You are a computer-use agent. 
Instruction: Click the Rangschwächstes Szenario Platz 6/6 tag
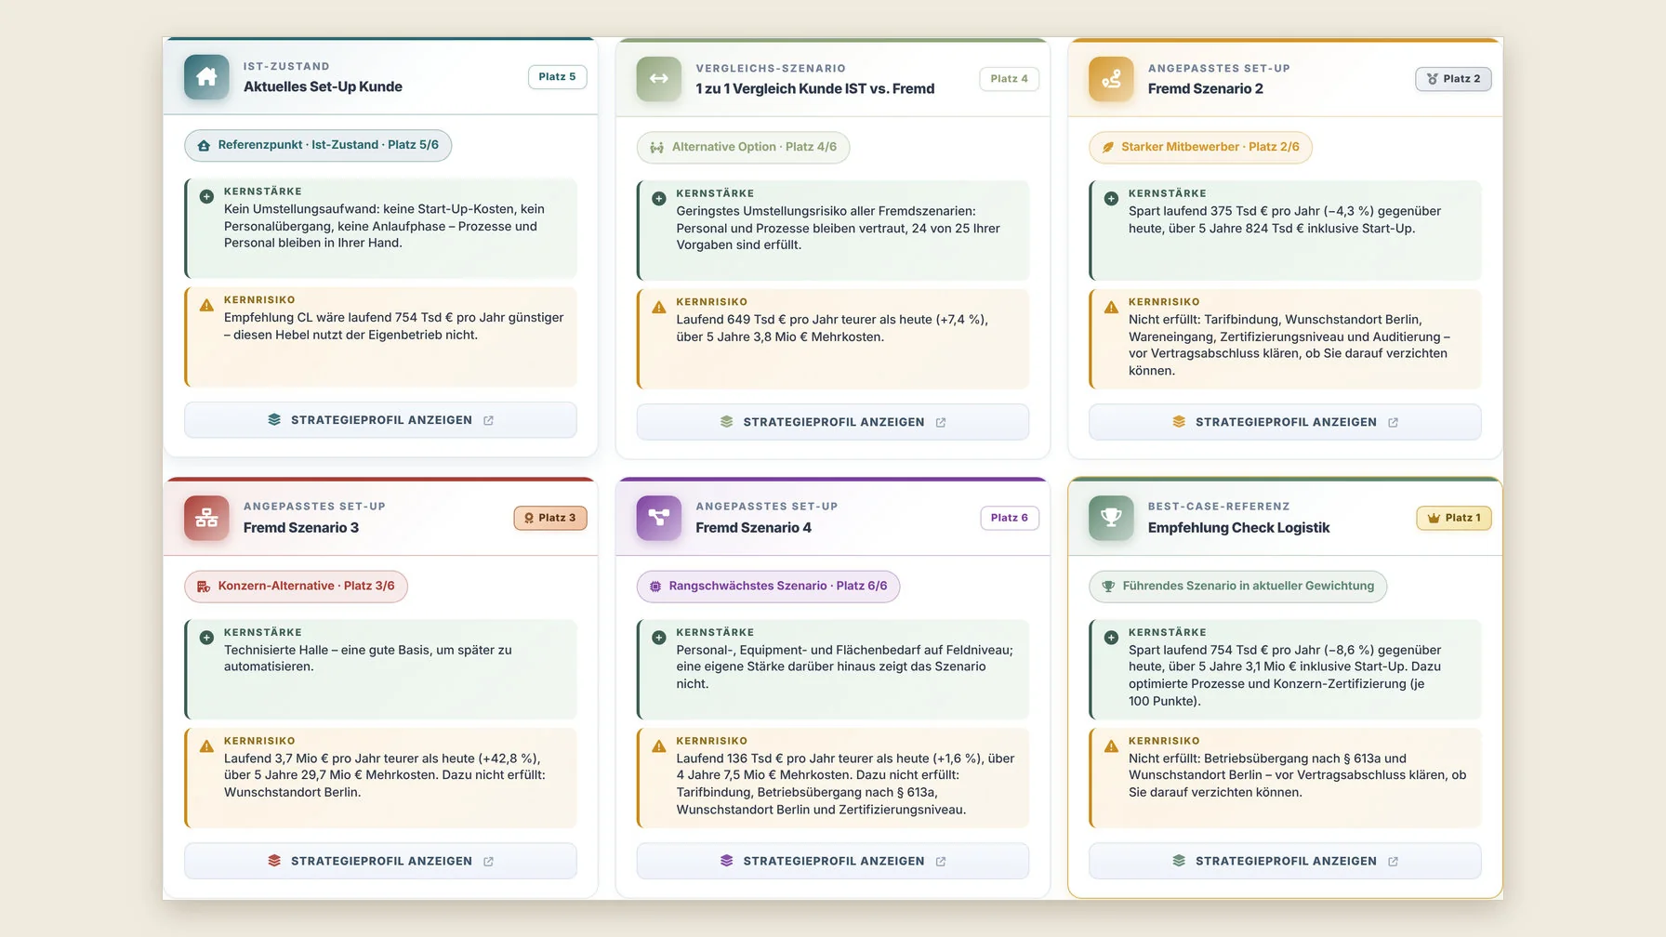768,586
